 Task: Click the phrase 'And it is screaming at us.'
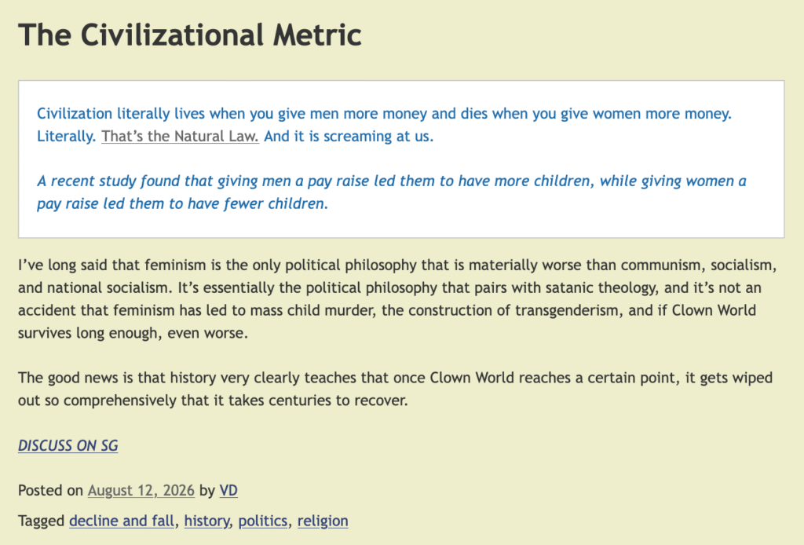click(349, 137)
